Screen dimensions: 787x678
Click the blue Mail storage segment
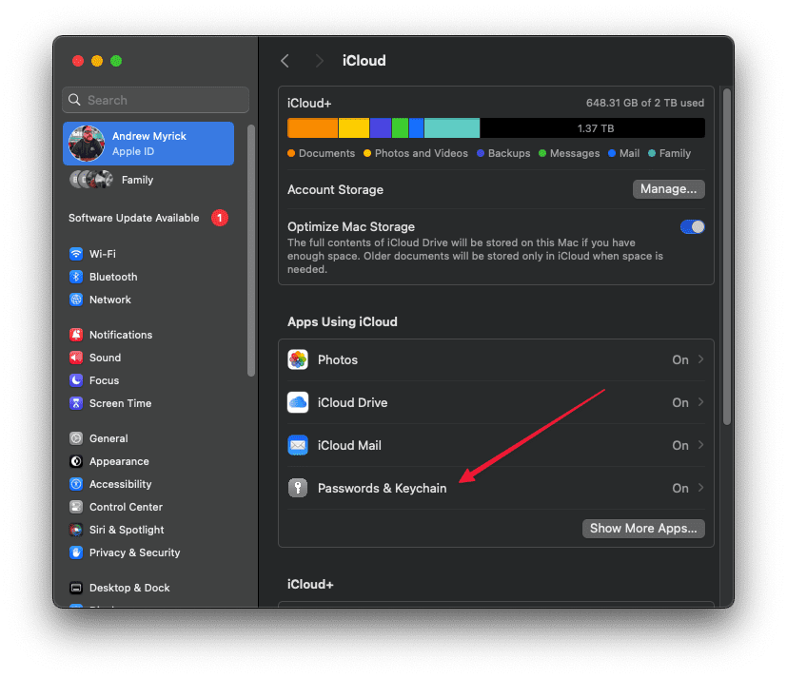pos(417,127)
